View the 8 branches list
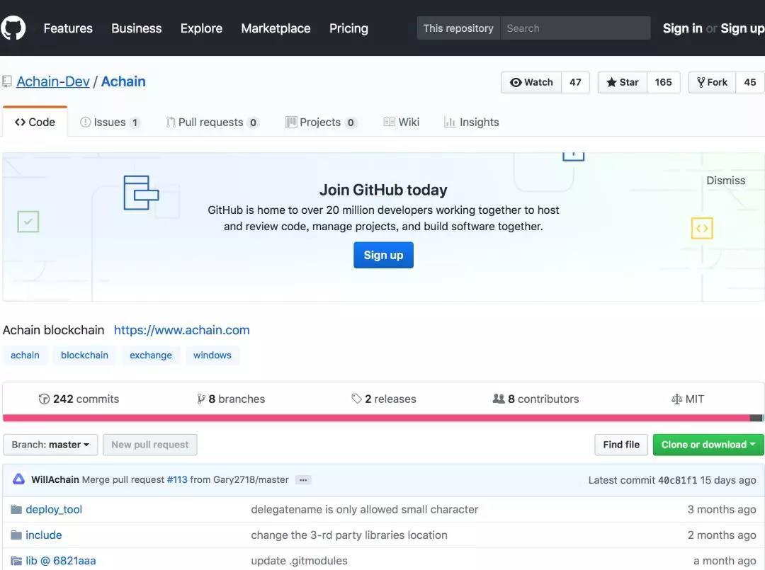Screen dimensions: 765x570 pyautogui.click(x=231, y=399)
